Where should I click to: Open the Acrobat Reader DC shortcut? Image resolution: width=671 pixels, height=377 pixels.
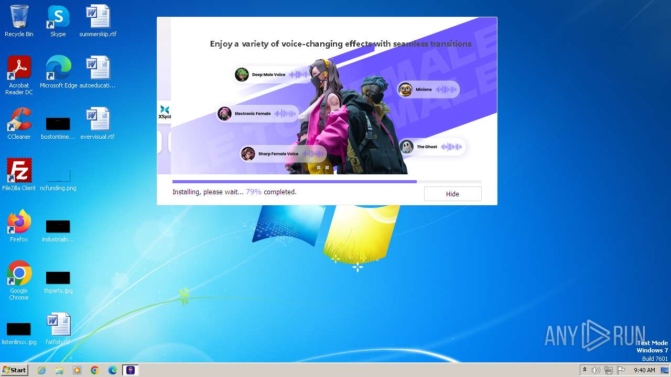point(19,75)
